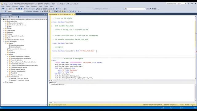Select the Opérateurs folder
197x111 pixels.
[x=12, y=53]
